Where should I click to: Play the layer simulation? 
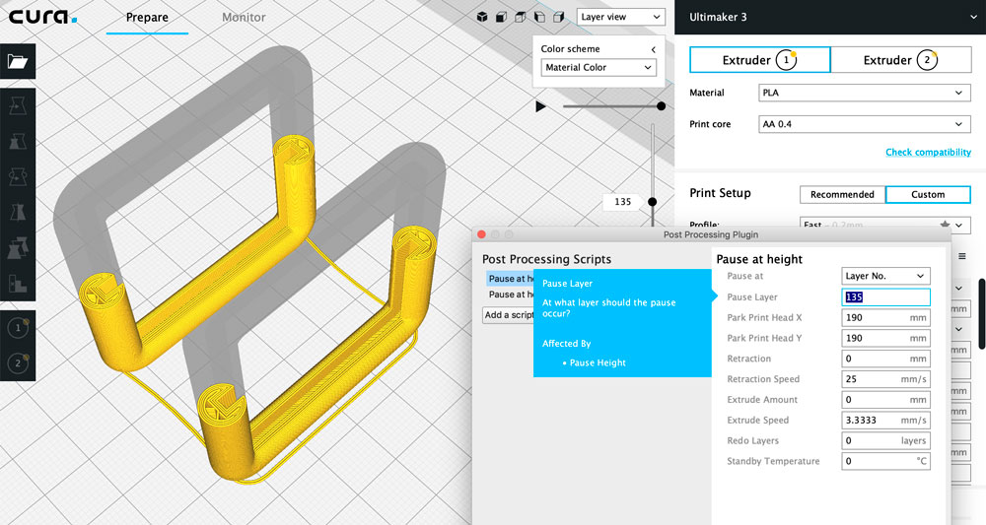pyautogui.click(x=540, y=106)
